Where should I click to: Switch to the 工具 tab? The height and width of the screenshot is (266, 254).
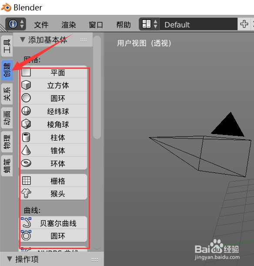[x=7, y=46]
